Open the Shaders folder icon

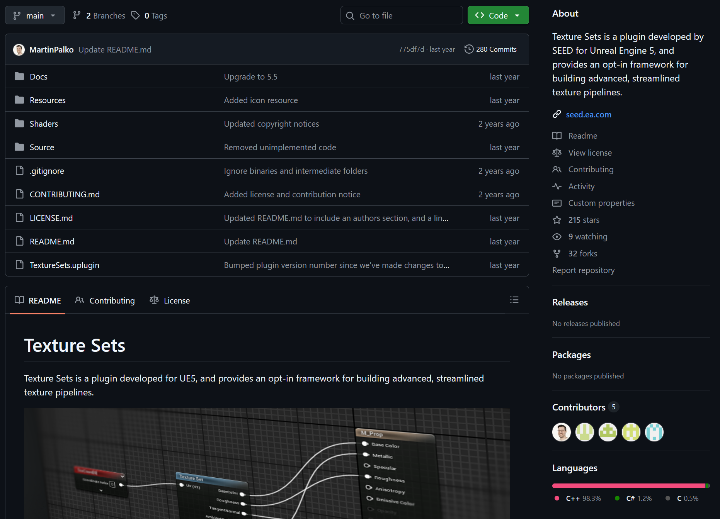click(x=19, y=124)
